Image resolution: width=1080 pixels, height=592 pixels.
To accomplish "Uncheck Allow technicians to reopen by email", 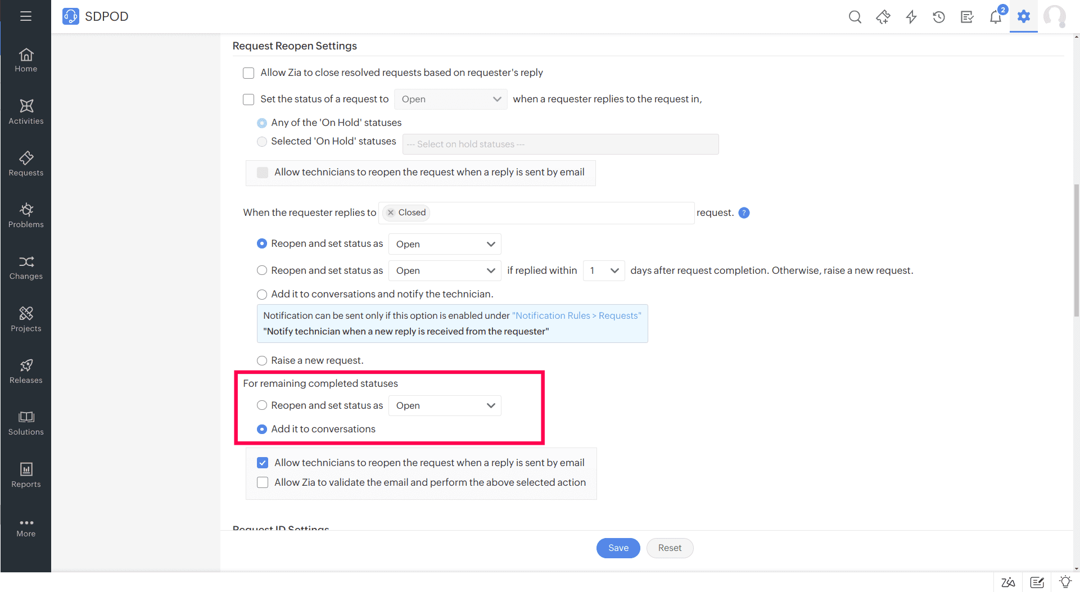I will point(263,463).
